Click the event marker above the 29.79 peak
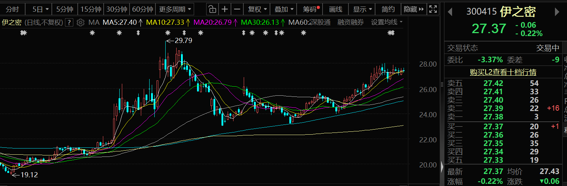 coord(168,33)
